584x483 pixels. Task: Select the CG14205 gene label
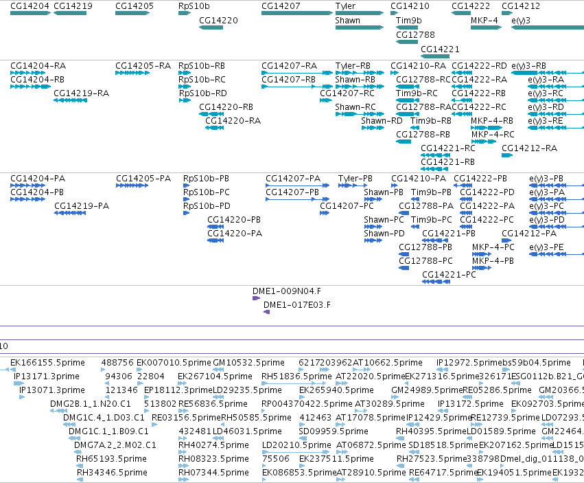tap(135, 6)
